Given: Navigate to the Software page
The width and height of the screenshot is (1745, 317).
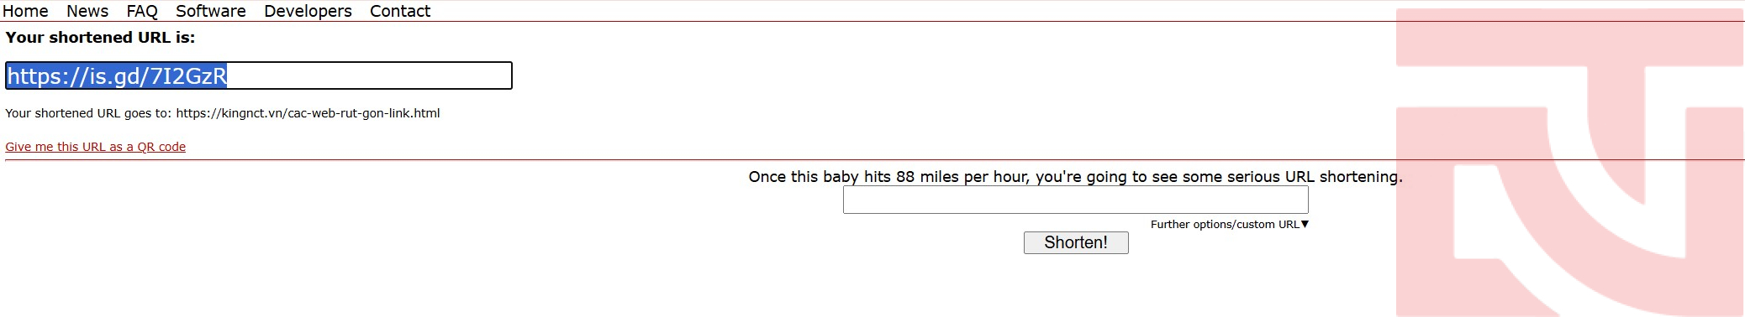Looking at the screenshot, I should pos(211,11).
